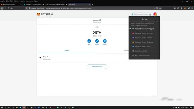Click the browser forward arrow
The image size is (194, 109).
[x=5, y=8]
